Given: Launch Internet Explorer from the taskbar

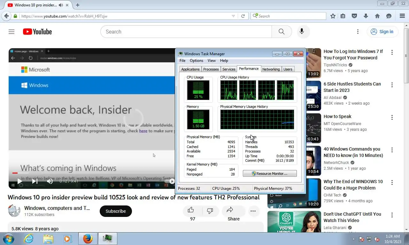Looking at the screenshot, I should [x=29, y=239].
